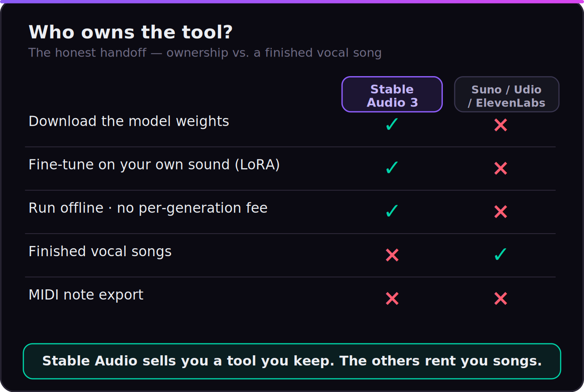Click Suno cross for Download the model weights

click(x=500, y=125)
